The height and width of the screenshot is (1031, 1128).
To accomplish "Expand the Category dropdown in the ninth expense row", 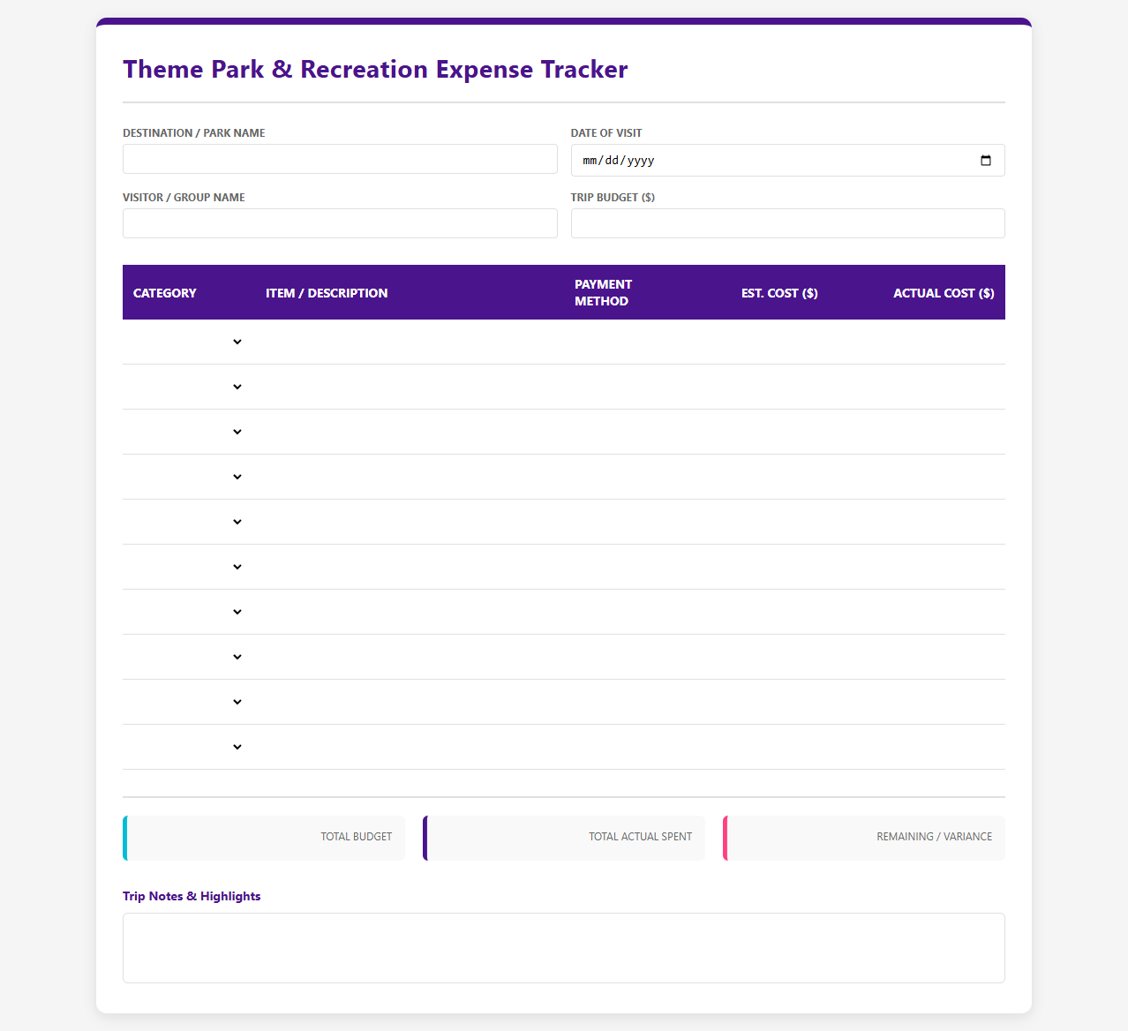I will (x=188, y=702).
